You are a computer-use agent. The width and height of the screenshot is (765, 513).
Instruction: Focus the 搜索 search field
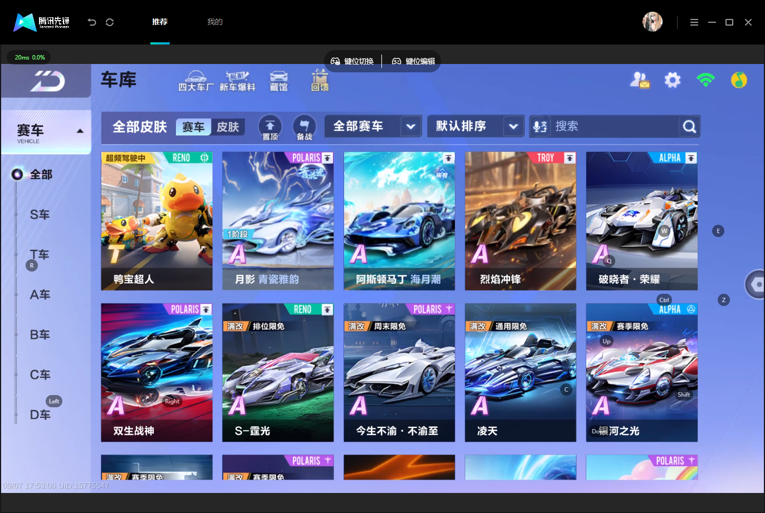(615, 127)
